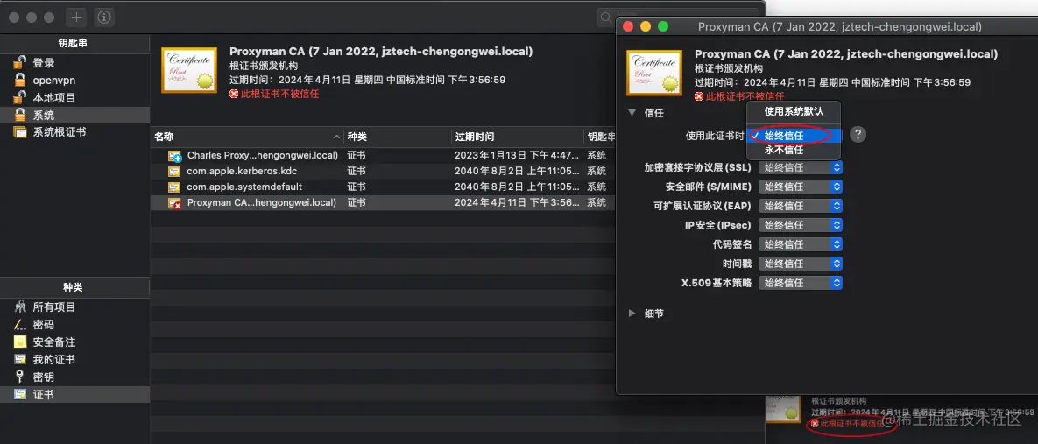Select the Proxyman CA certificate row

coord(384,202)
